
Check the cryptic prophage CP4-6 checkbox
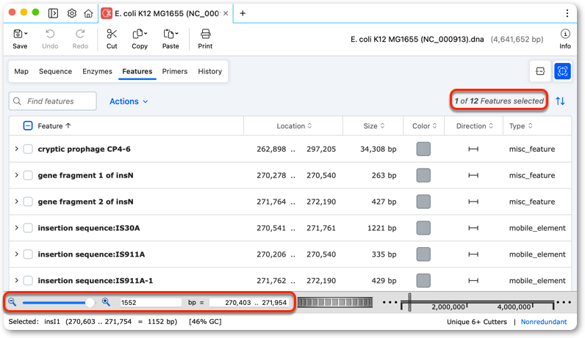(28, 149)
